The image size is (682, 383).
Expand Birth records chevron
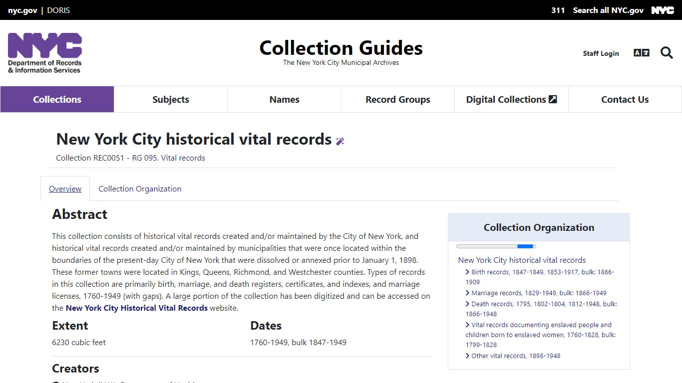pos(467,272)
